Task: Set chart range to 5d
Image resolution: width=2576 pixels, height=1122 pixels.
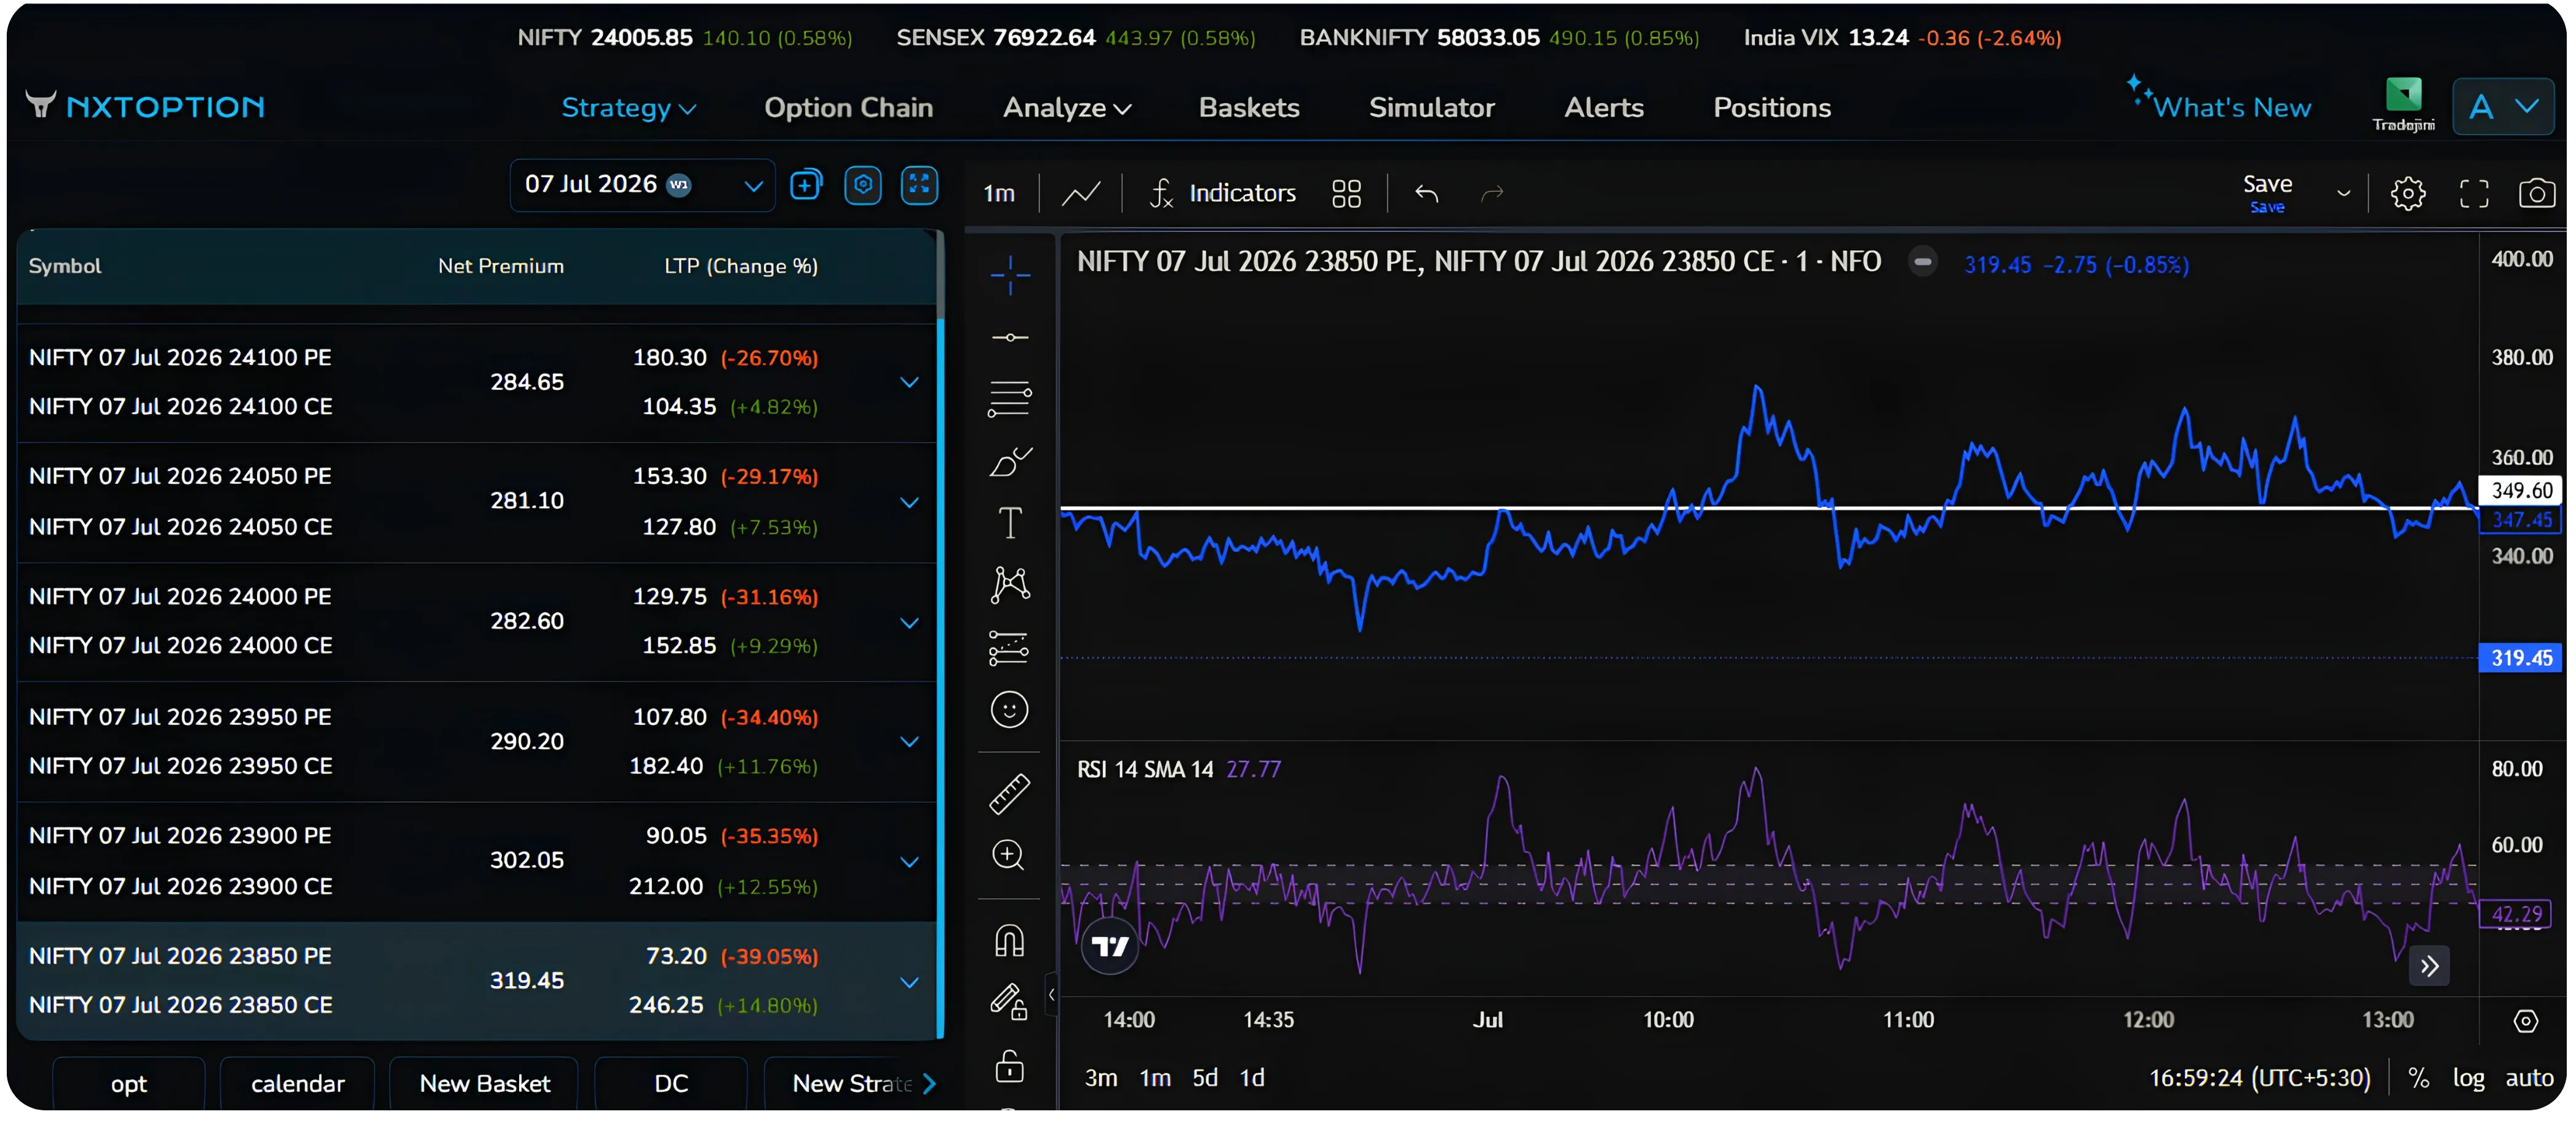Action: pyautogui.click(x=1205, y=1077)
